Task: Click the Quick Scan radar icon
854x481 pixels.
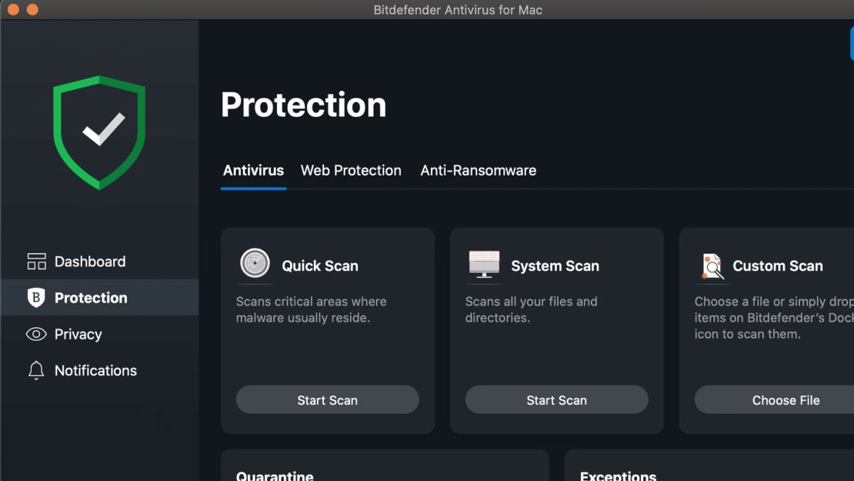Action: pyautogui.click(x=255, y=263)
